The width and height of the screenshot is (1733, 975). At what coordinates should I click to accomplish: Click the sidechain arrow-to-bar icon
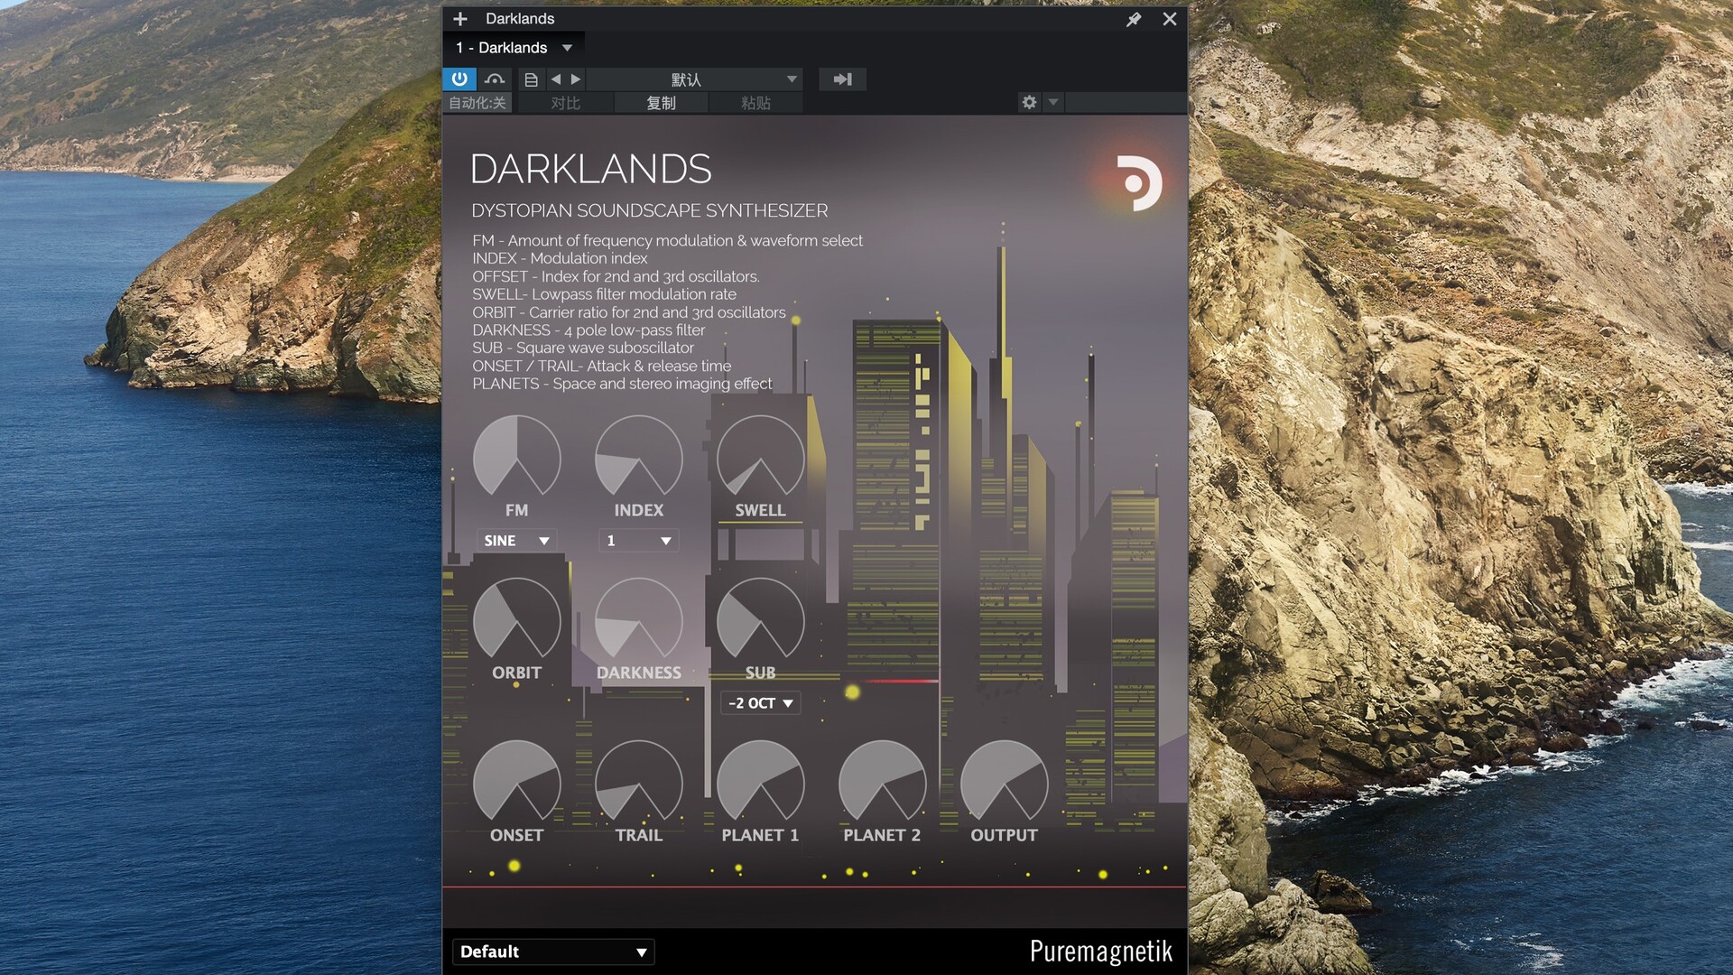tap(842, 79)
